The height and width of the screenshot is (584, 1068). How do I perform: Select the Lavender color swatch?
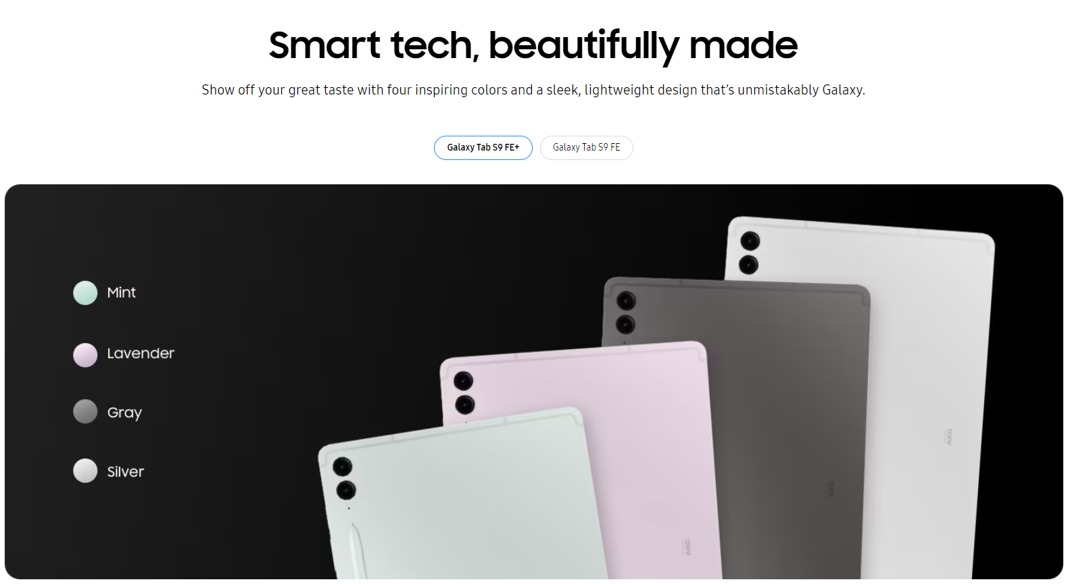tap(85, 355)
